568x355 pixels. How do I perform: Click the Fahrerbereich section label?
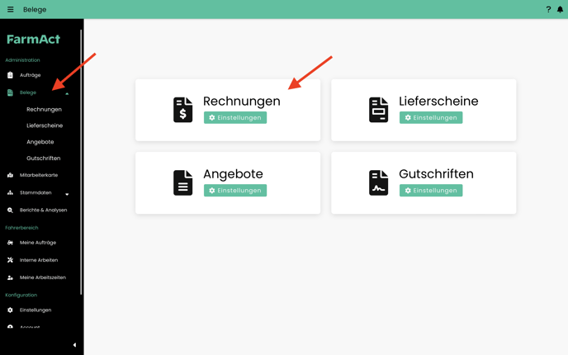tap(21, 228)
